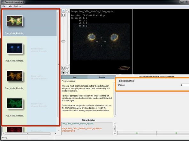Screen dimensions: 189x141
Task: Select the orange channel thumbnail
Action: (15, 76)
